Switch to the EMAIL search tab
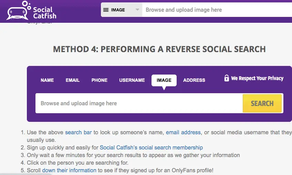Viewport: 292px width, 175px height. tap(73, 80)
